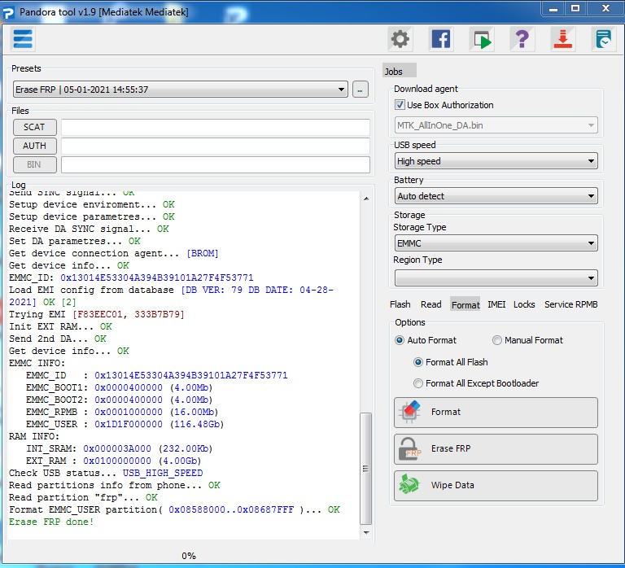Click the 0% progress bar

click(189, 556)
